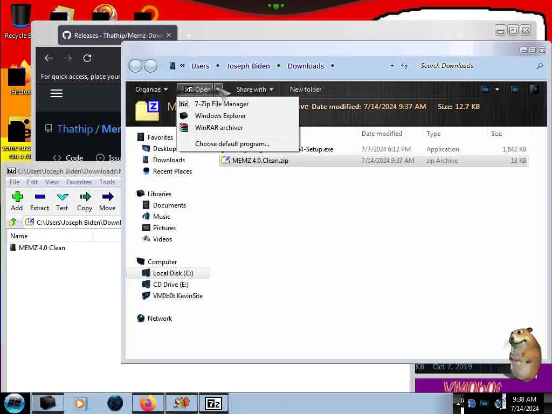
Task: Click Move icon in 7-Zip window
Action: [107, 202]
